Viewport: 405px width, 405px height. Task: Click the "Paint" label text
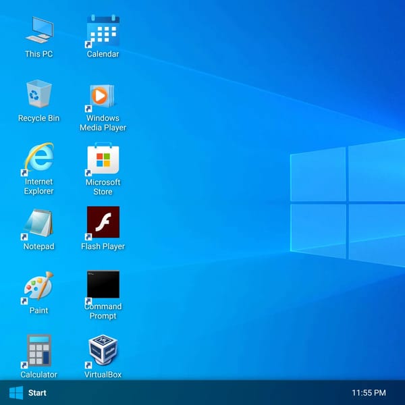click(x=38, y=310)
